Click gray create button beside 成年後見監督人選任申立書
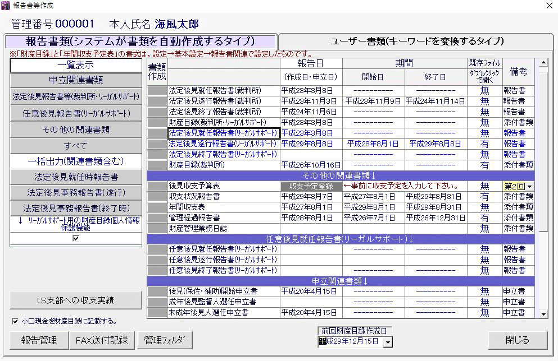The height and width of the screenshot is (361, 558). (157, 302)
